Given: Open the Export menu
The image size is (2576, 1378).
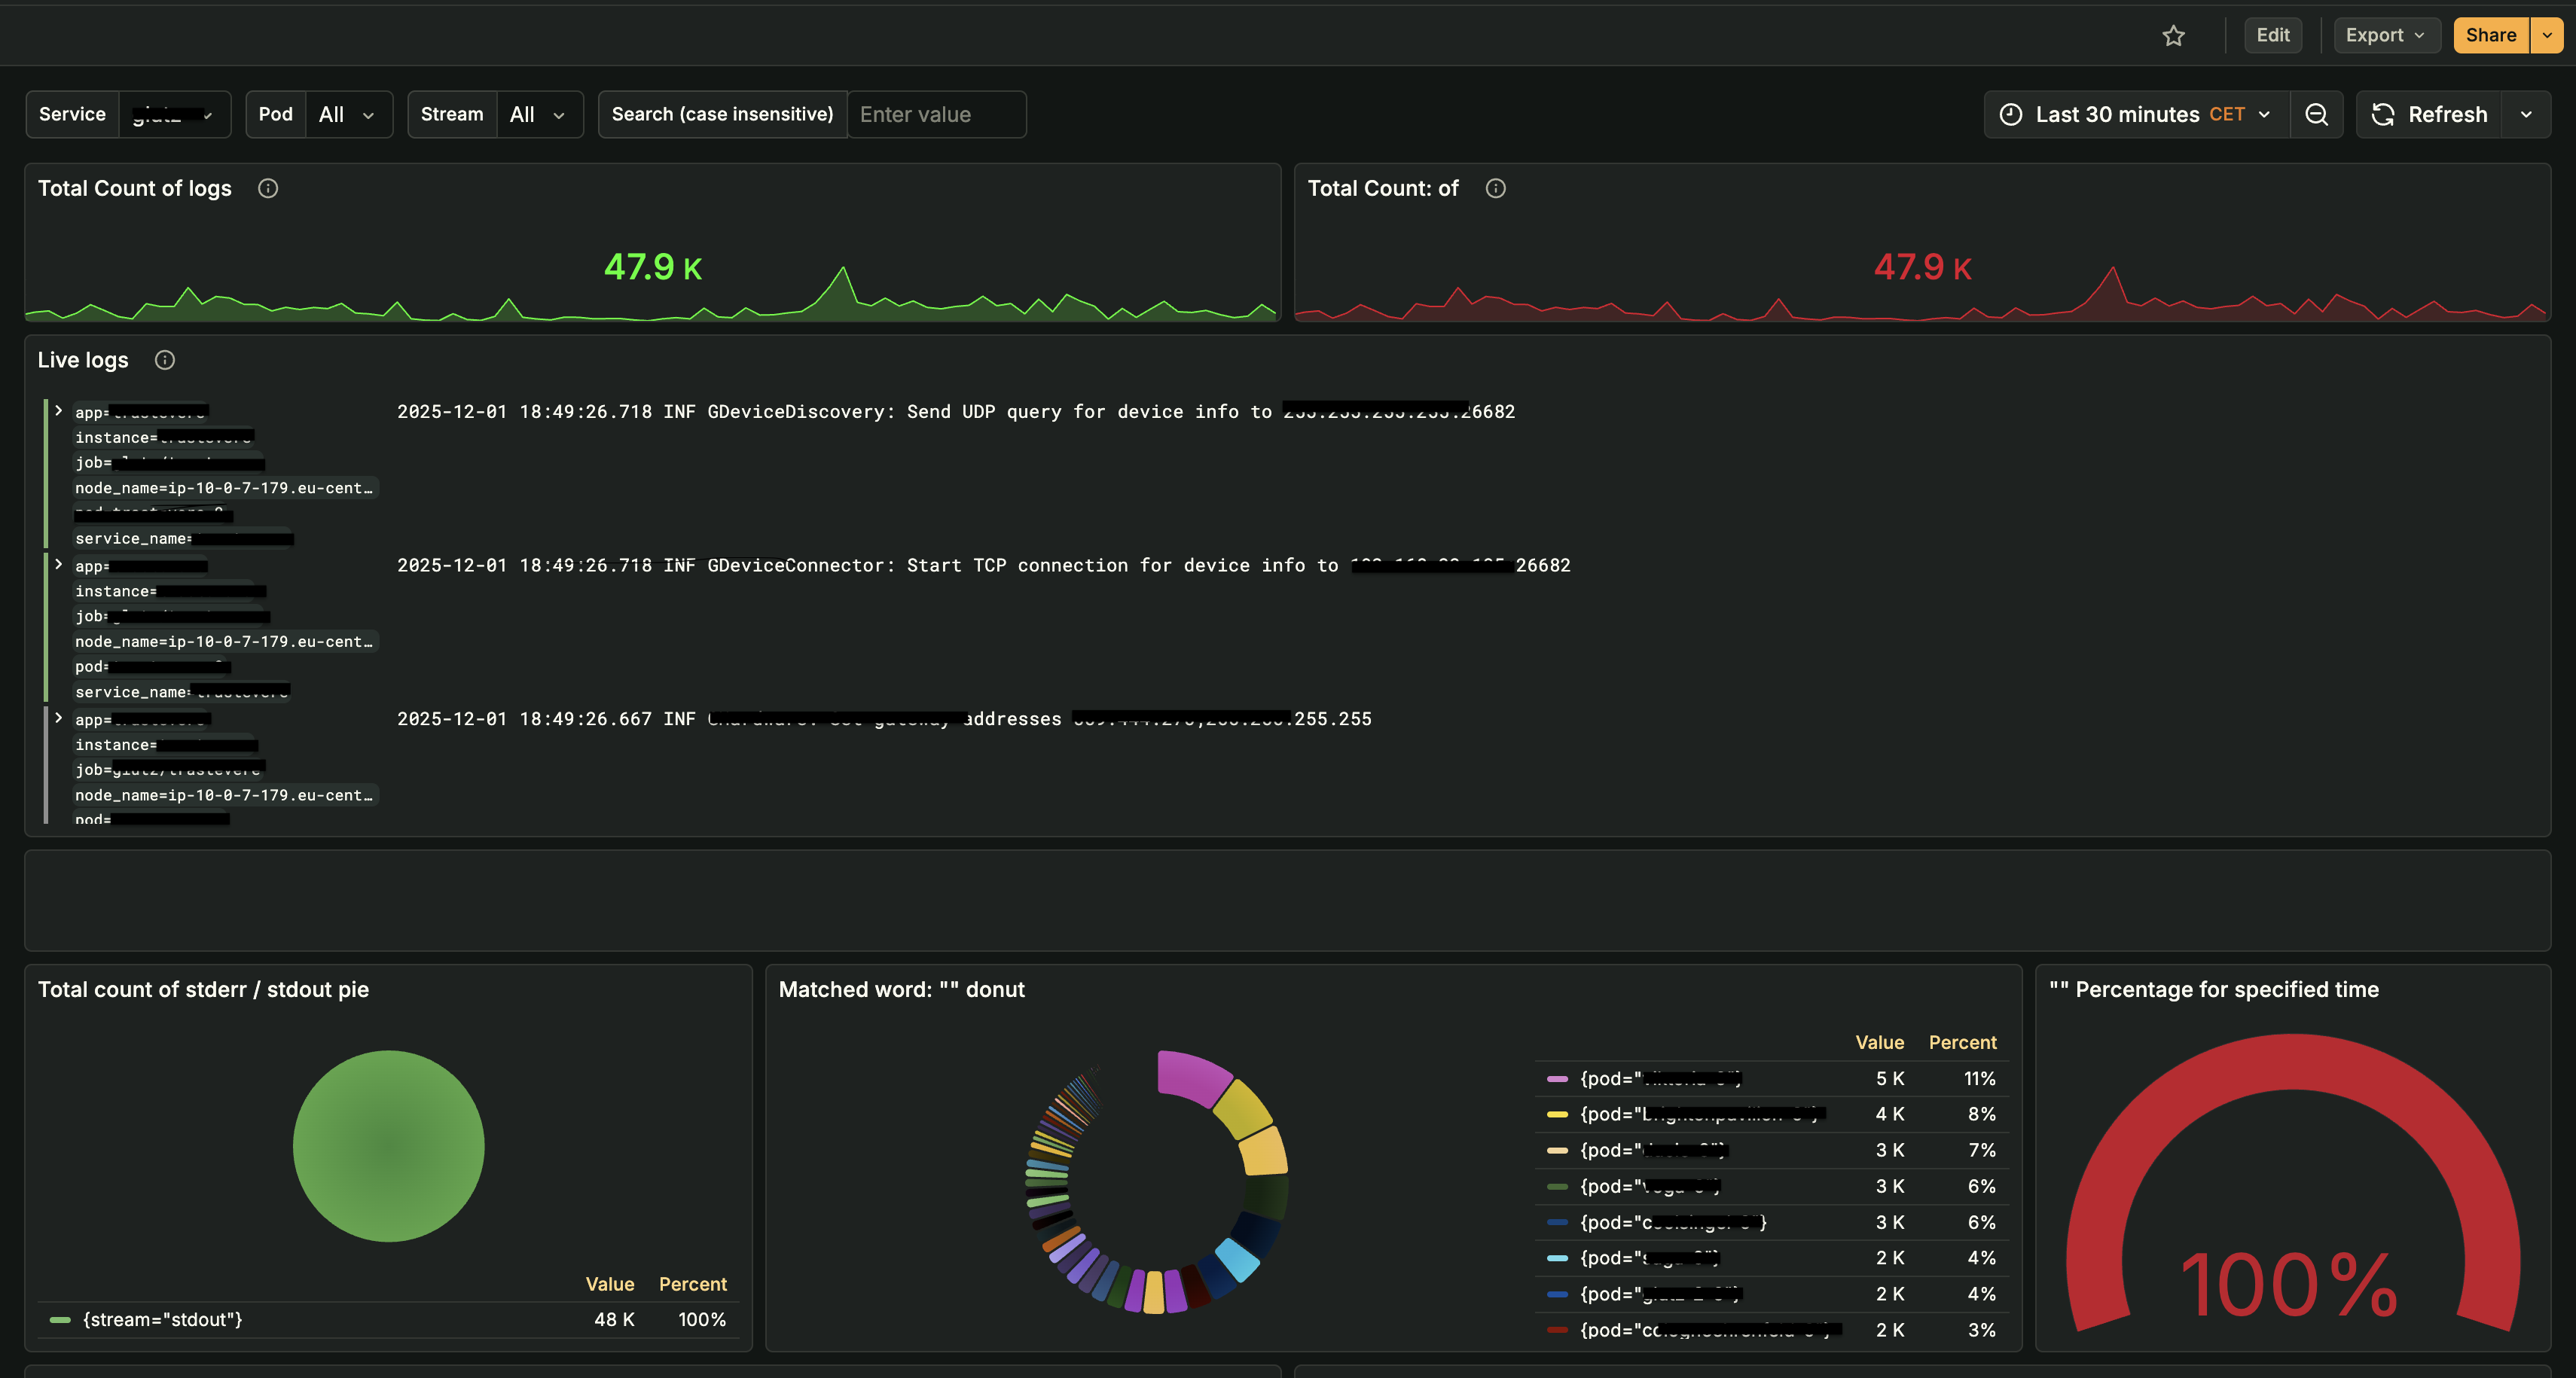Looking at the screenshot, I should [x=2386, y=35].
